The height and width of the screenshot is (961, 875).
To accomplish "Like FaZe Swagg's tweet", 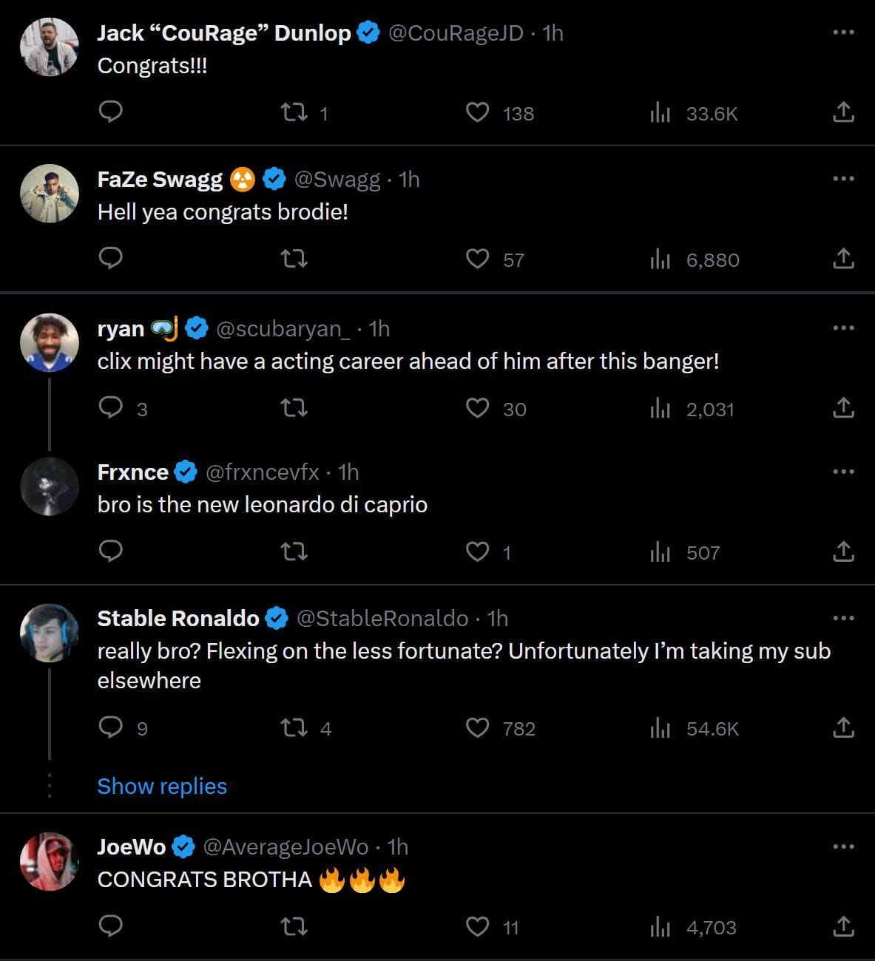I will click(x=478, y=259).
